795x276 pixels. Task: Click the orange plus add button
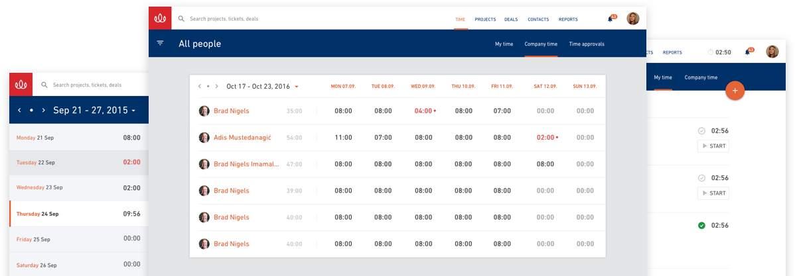pyautogui.click(x=735, y=91)
